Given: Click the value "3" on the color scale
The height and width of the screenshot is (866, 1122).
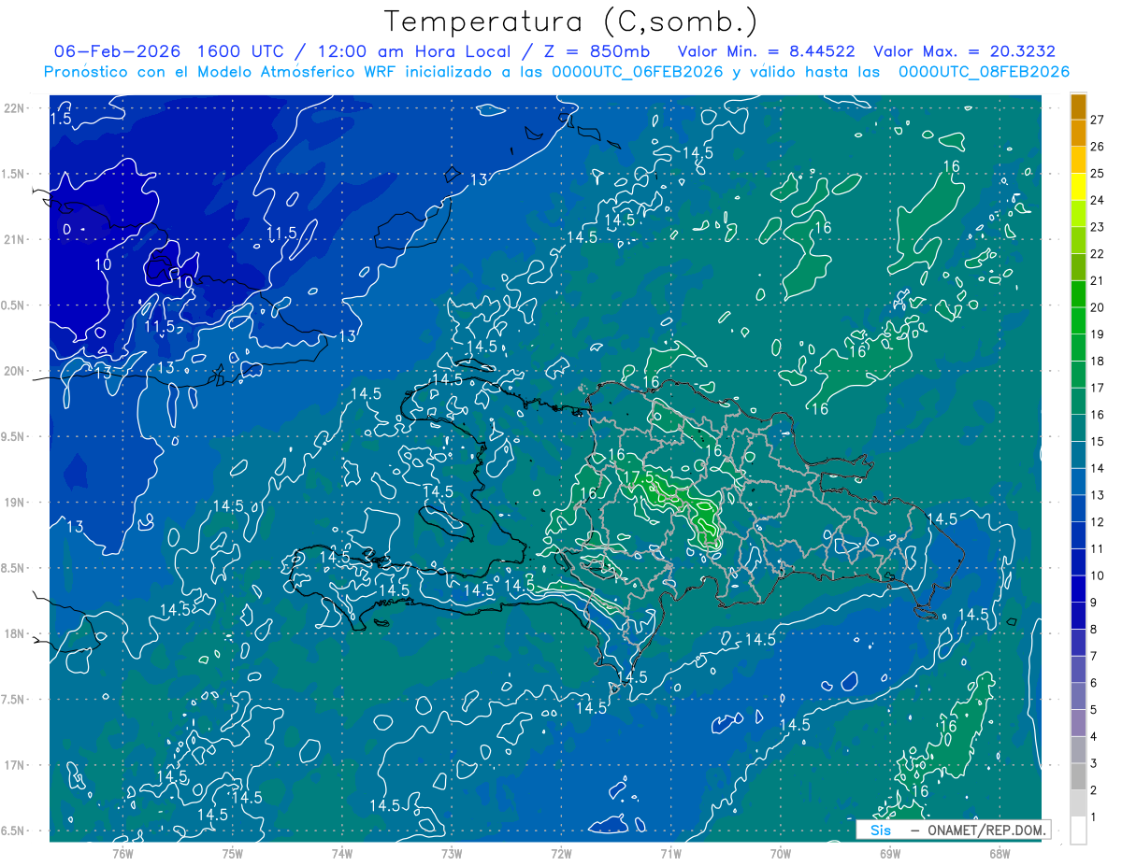Looking at the screenshot, I should click(x=1094, y=763).
